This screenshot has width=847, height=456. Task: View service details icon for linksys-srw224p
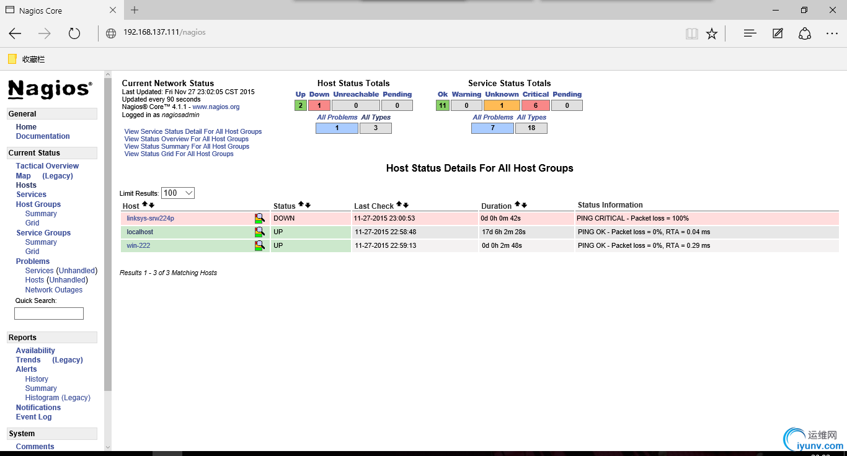[260, 218]
